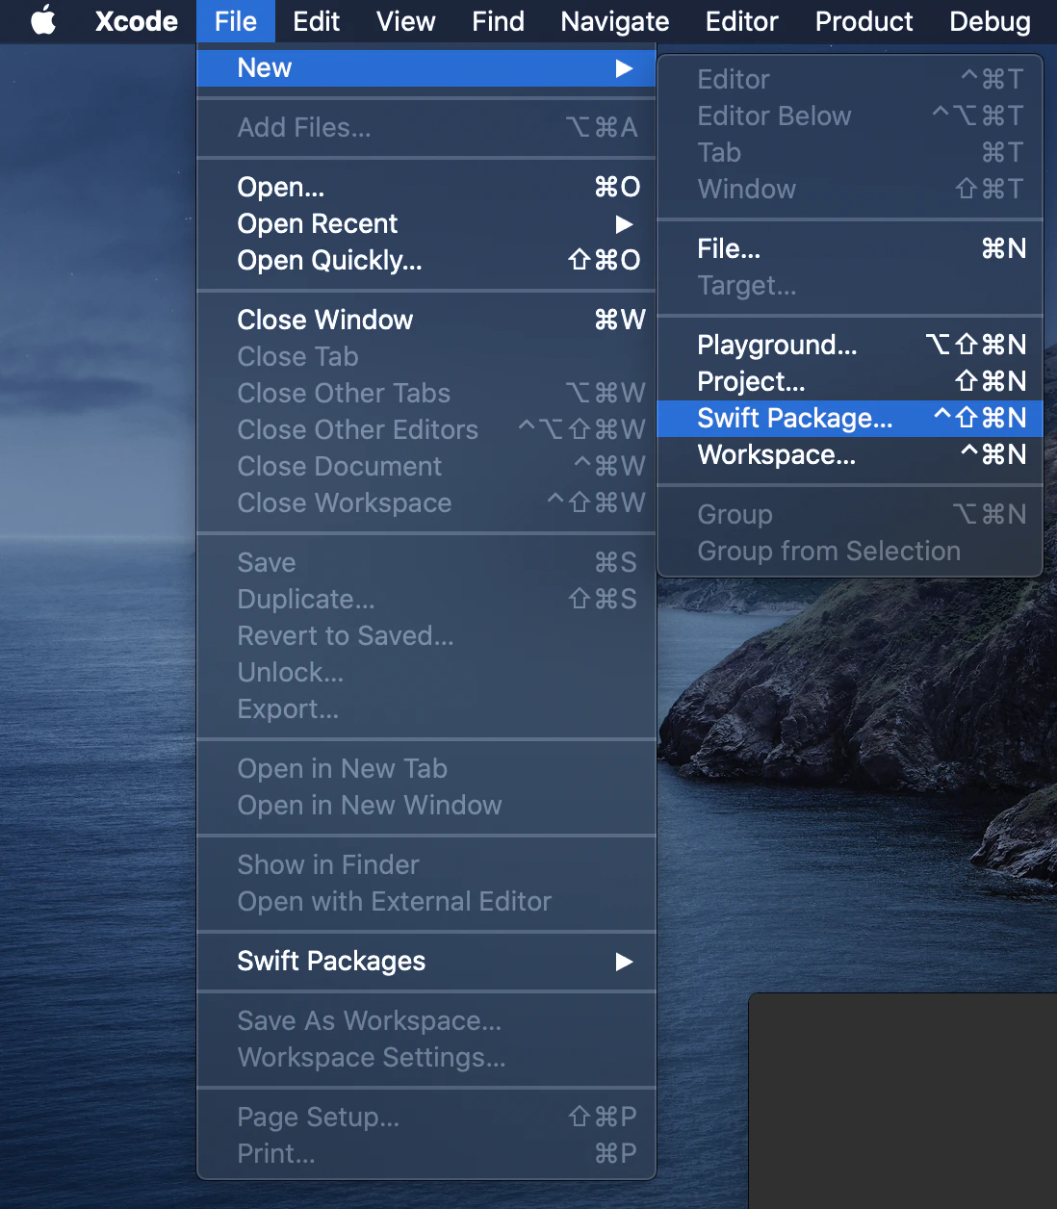Viewport: 1057px width, 1209px height.
Task: Open the Navigate menu
Action: [x=614, y=21]
